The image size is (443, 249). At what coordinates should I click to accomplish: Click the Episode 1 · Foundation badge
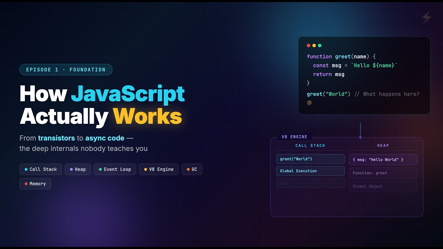[66, 70]
